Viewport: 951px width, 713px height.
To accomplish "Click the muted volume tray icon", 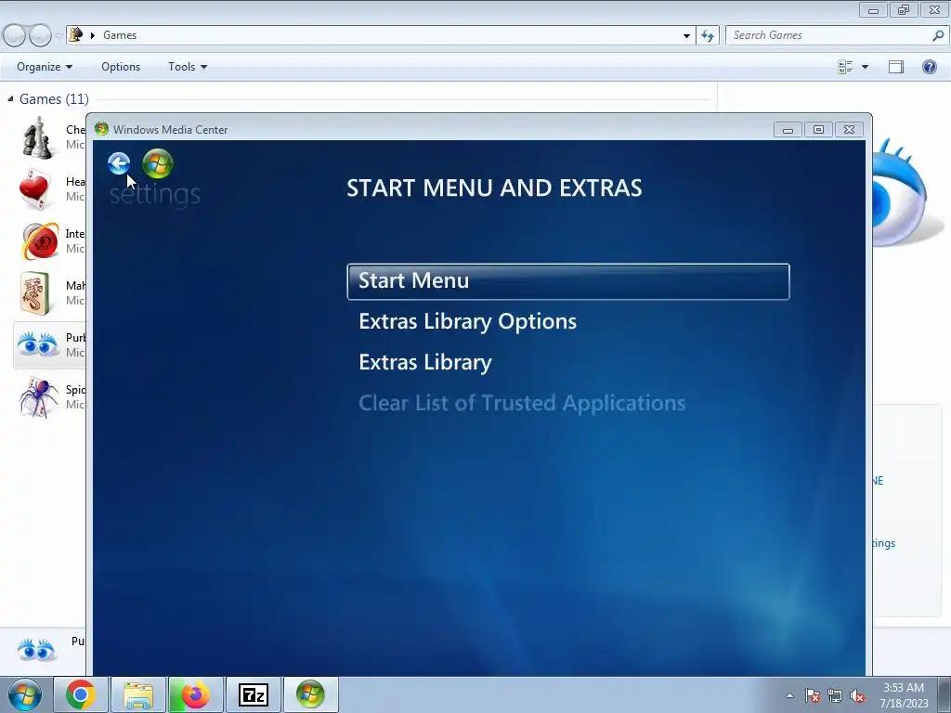I will tap(857, 695).
